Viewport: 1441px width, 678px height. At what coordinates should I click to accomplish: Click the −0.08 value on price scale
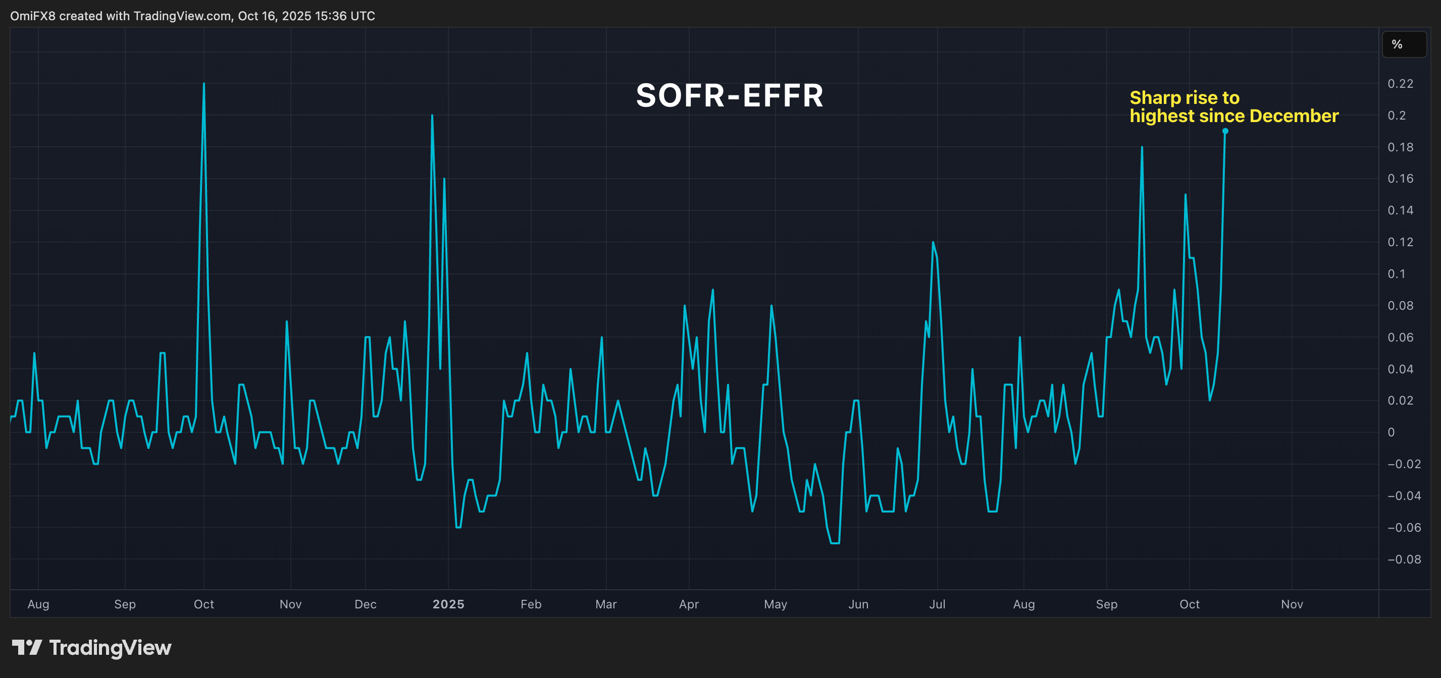1404,559
